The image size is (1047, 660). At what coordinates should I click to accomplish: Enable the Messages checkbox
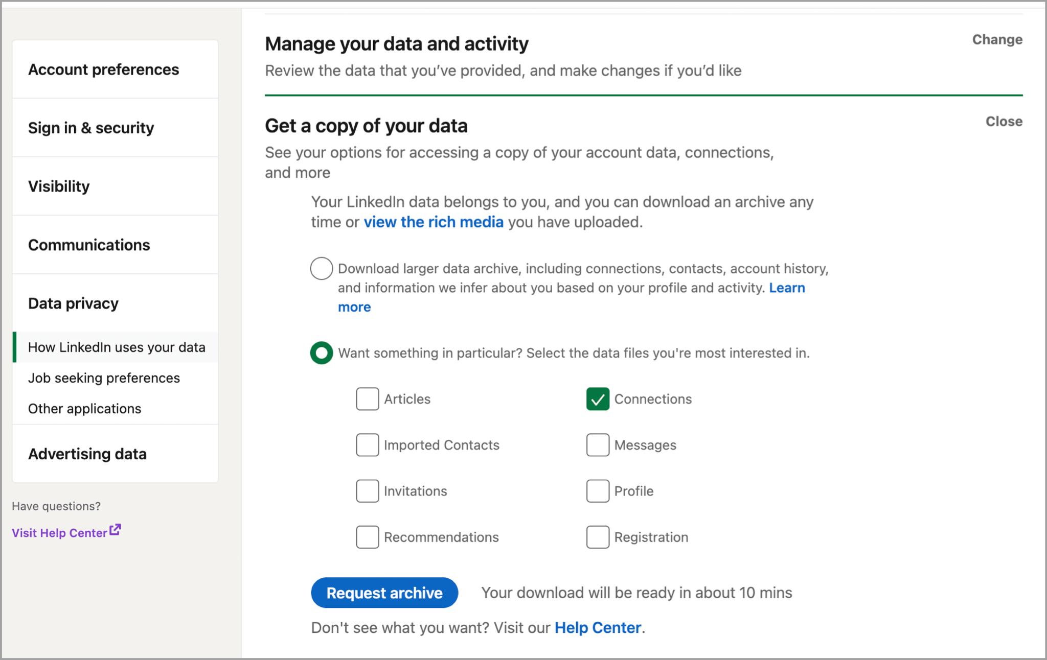597,445
